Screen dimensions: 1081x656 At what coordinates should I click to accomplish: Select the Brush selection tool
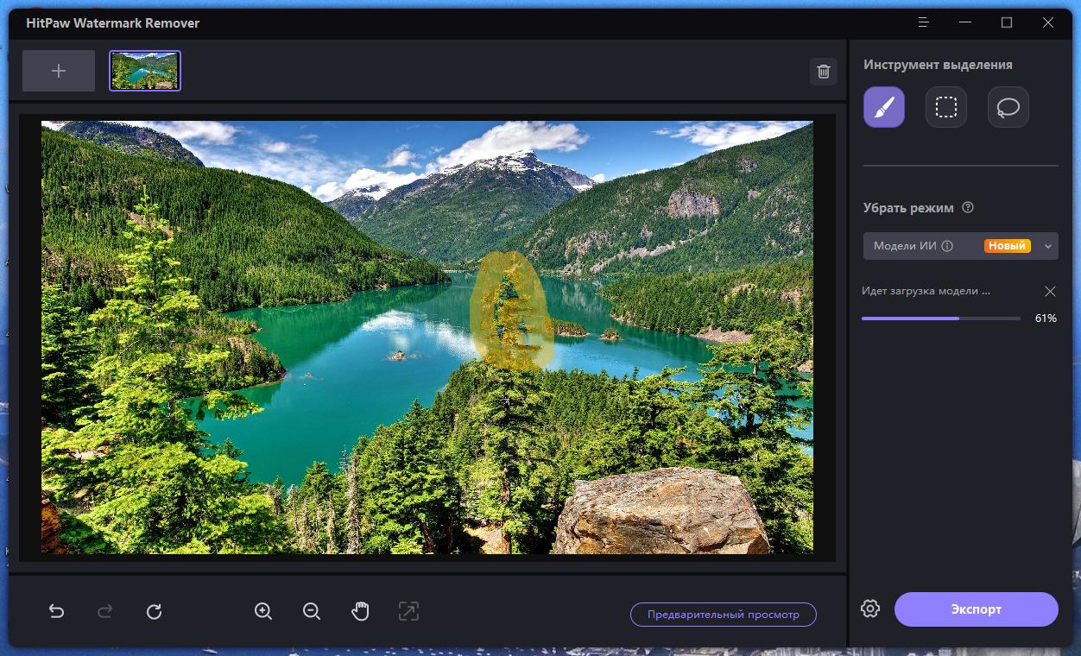(883, 107)
